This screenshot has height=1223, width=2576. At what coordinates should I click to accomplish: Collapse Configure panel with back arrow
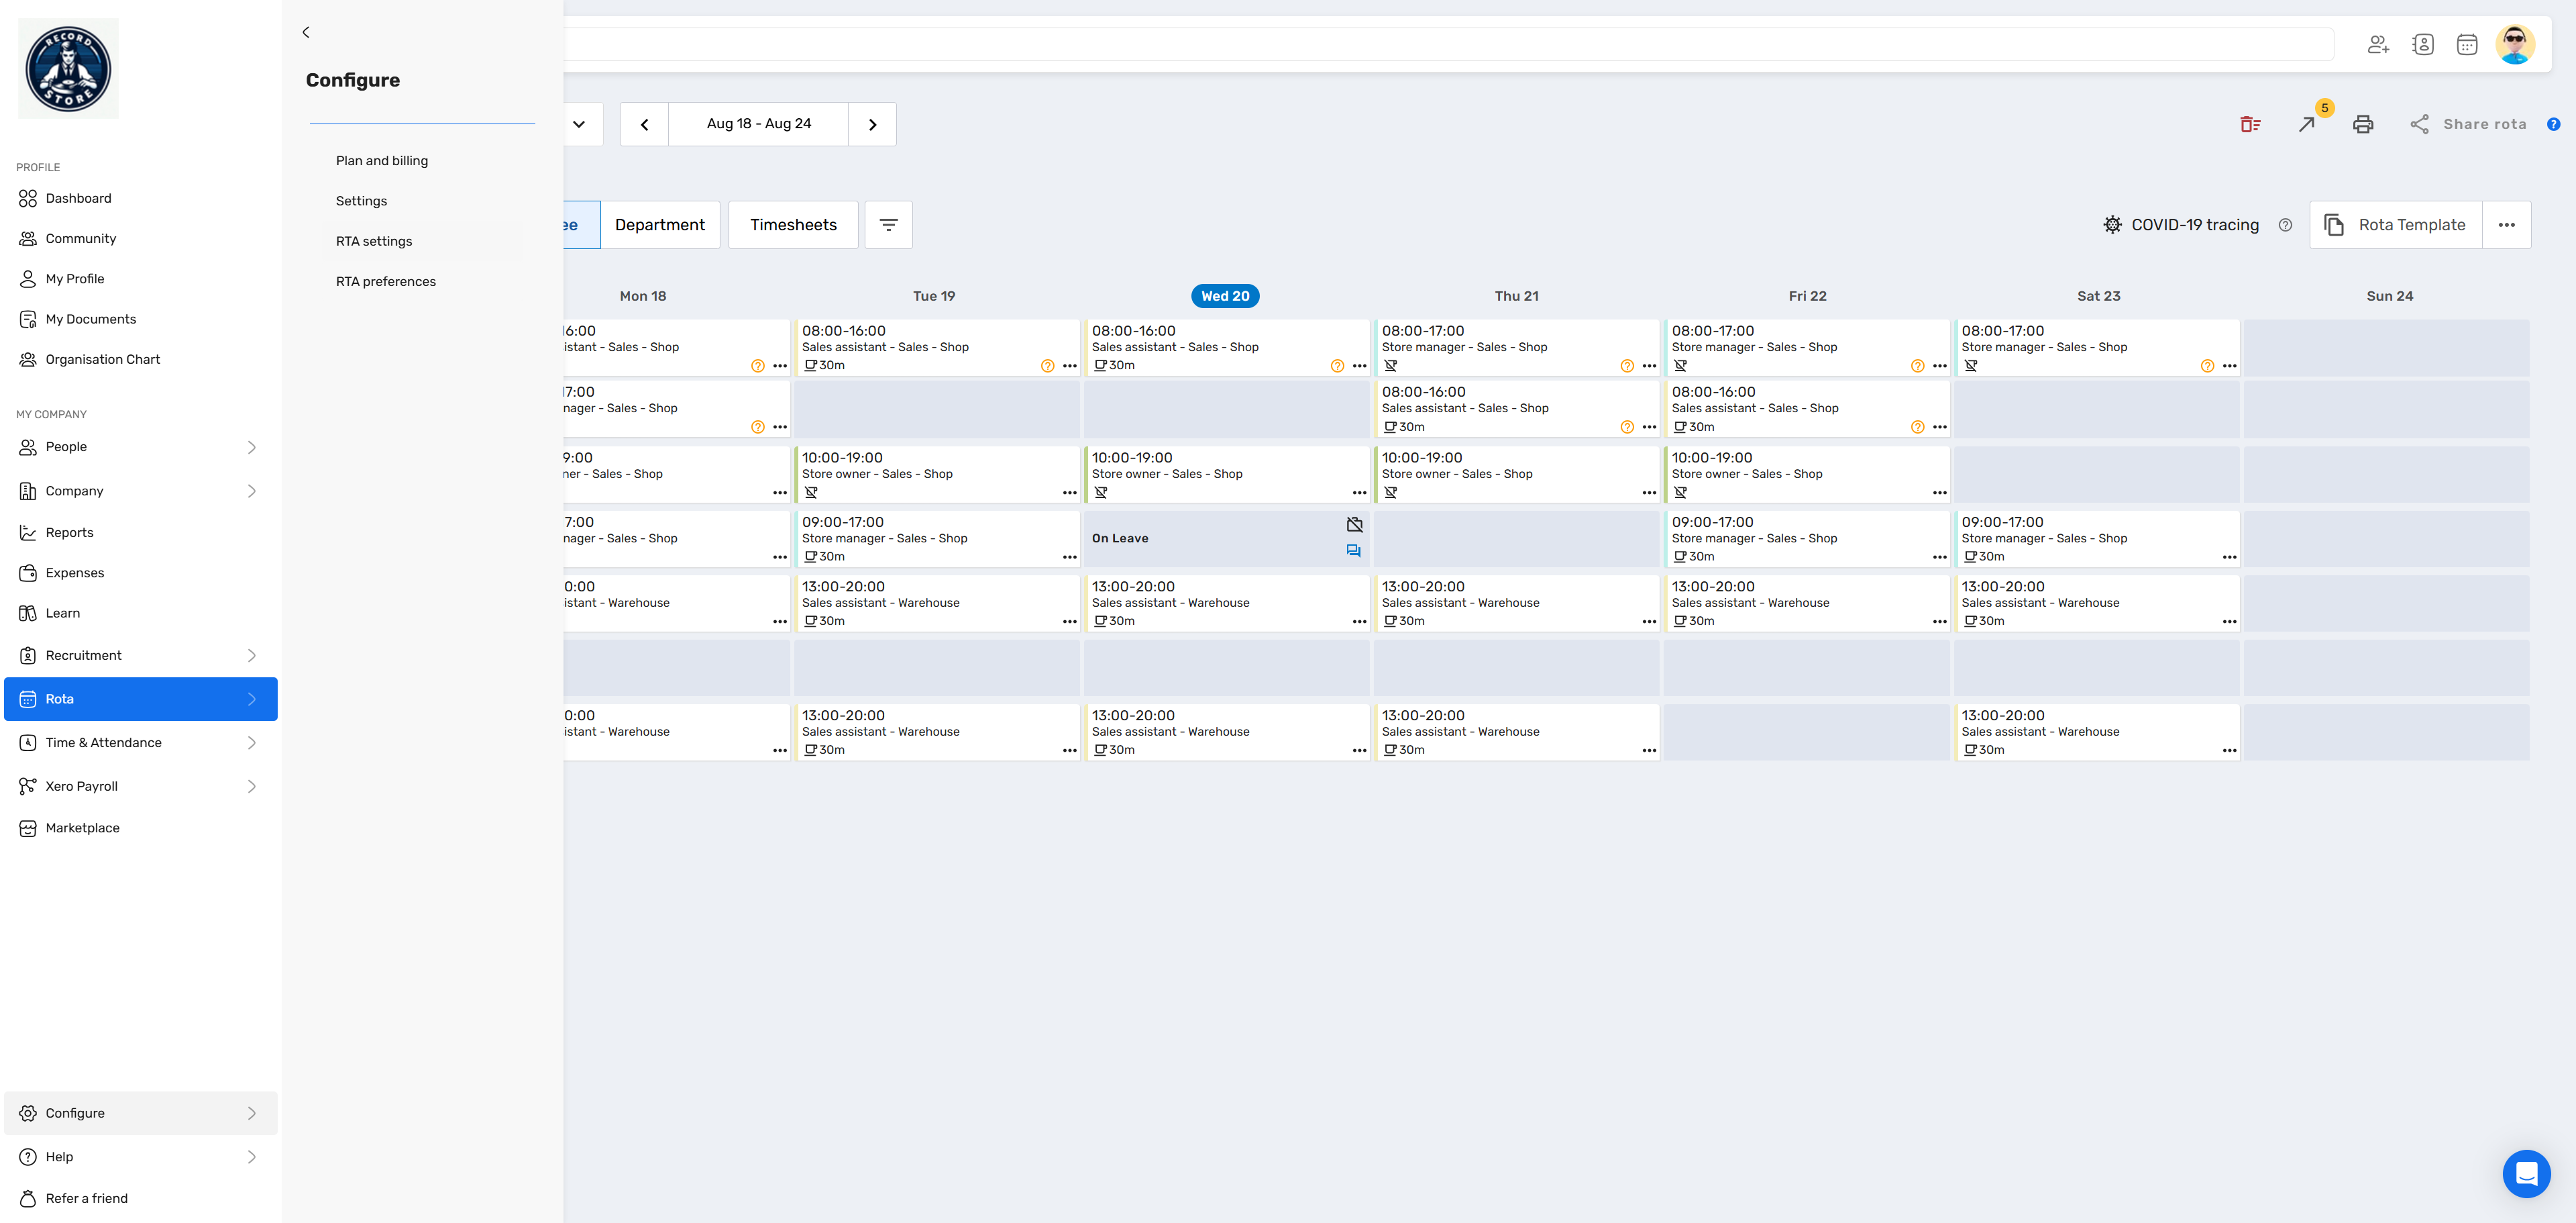(x=306, y=32)
